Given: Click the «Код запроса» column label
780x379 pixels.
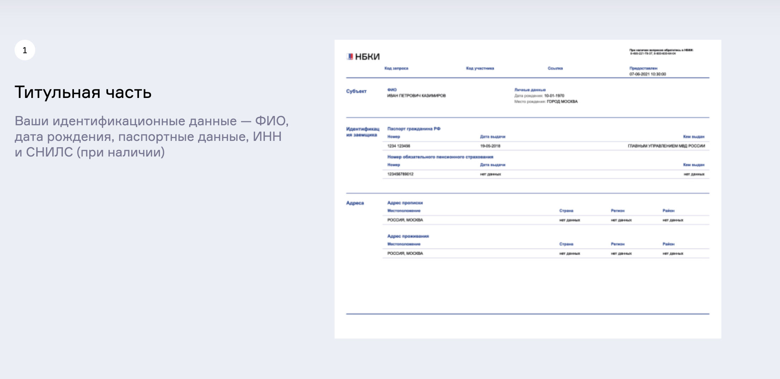Looking at the screenshot, I should pyautogui.click(x=396, y=68).
